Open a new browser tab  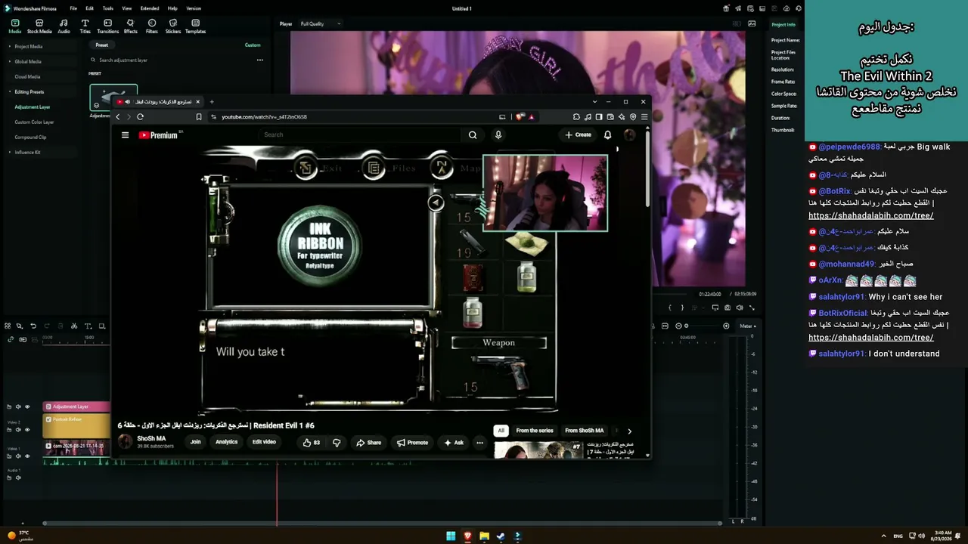[x=212, y=102]
